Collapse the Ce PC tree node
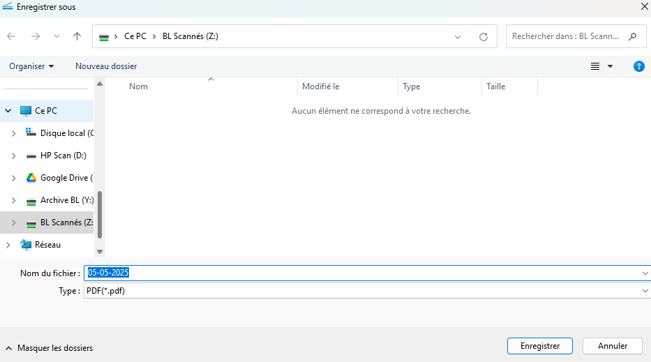 pyautogui.click(x=8, y=111)
